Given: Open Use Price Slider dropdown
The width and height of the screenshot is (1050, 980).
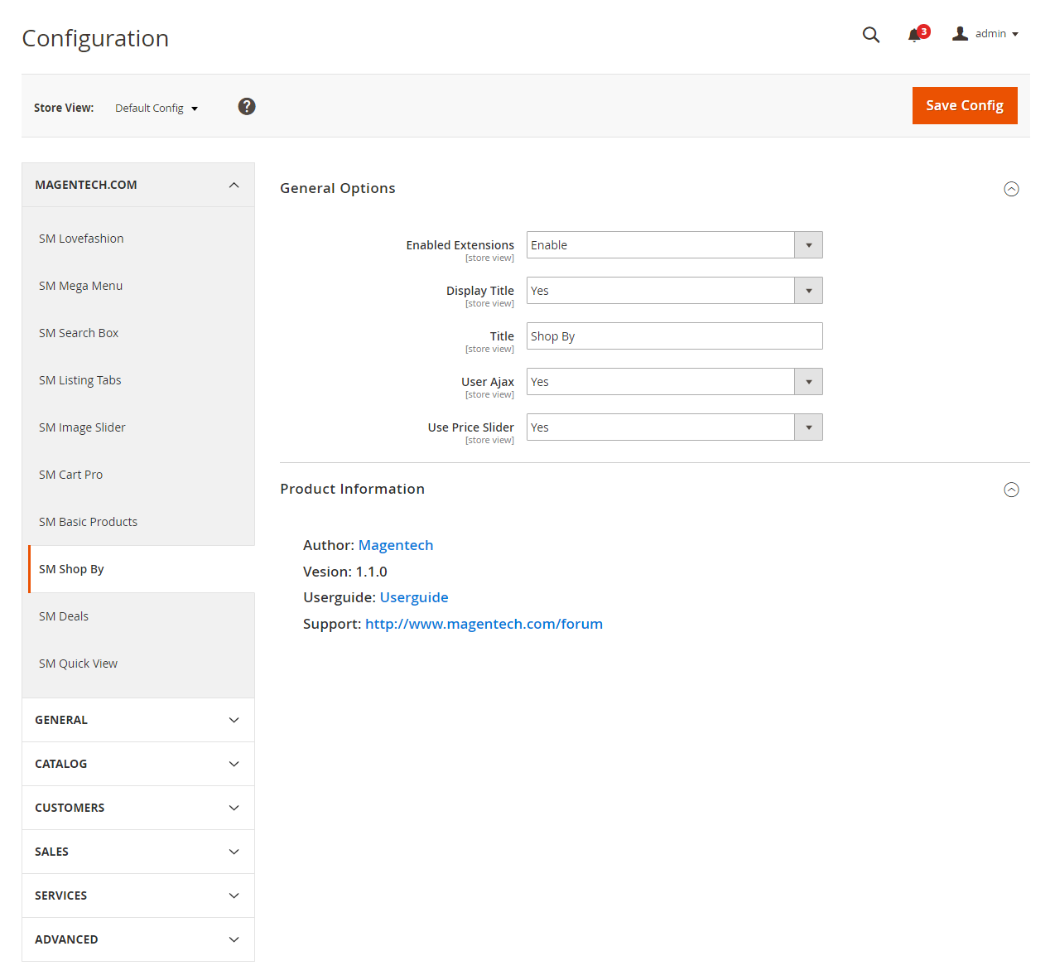Looking at the screenshot, I should (674, 427).
